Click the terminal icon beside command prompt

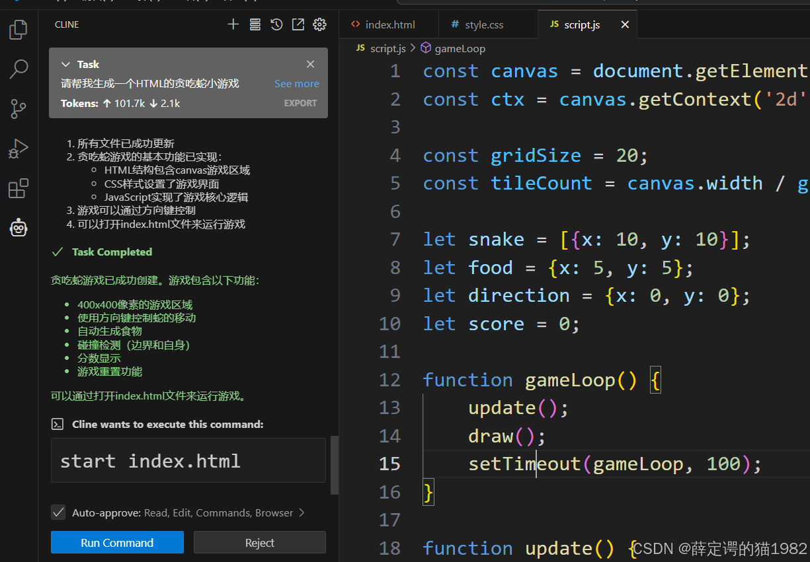point(58,424)
